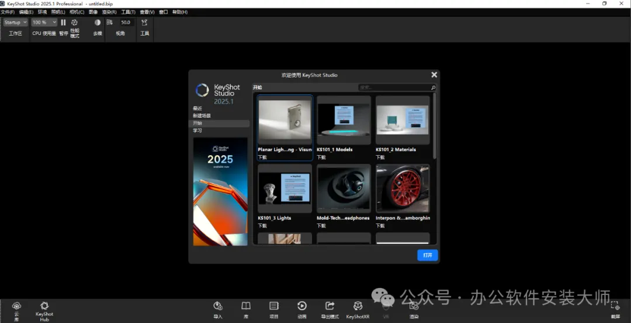Click 下载 under Planar Lighting scene
Screen dimensions: 631x323
(x=262, y=157)
